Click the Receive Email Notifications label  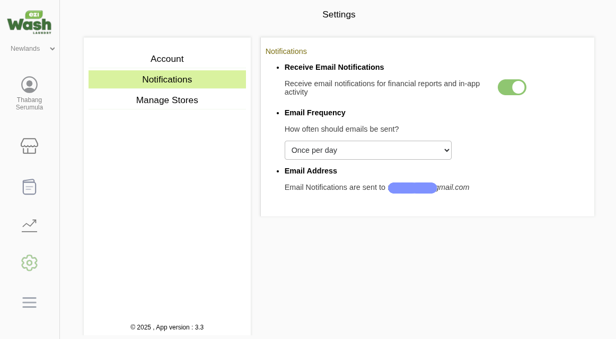pyautogui.click(x=335, y=67)
